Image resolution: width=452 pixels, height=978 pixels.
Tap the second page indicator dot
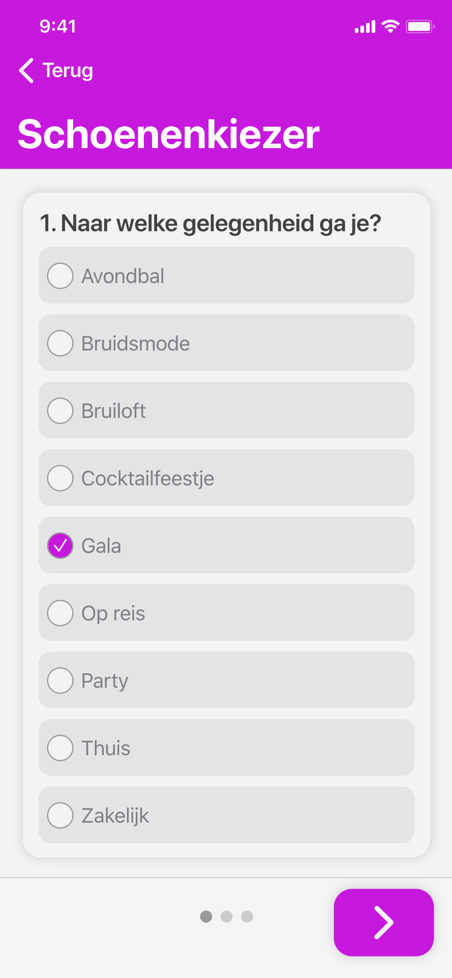227,917
